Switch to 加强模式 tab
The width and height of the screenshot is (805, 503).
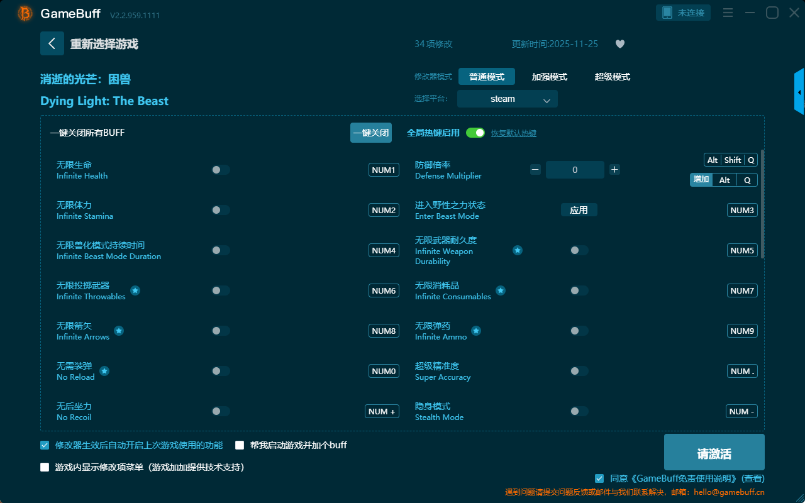click(x=549, y=77)
